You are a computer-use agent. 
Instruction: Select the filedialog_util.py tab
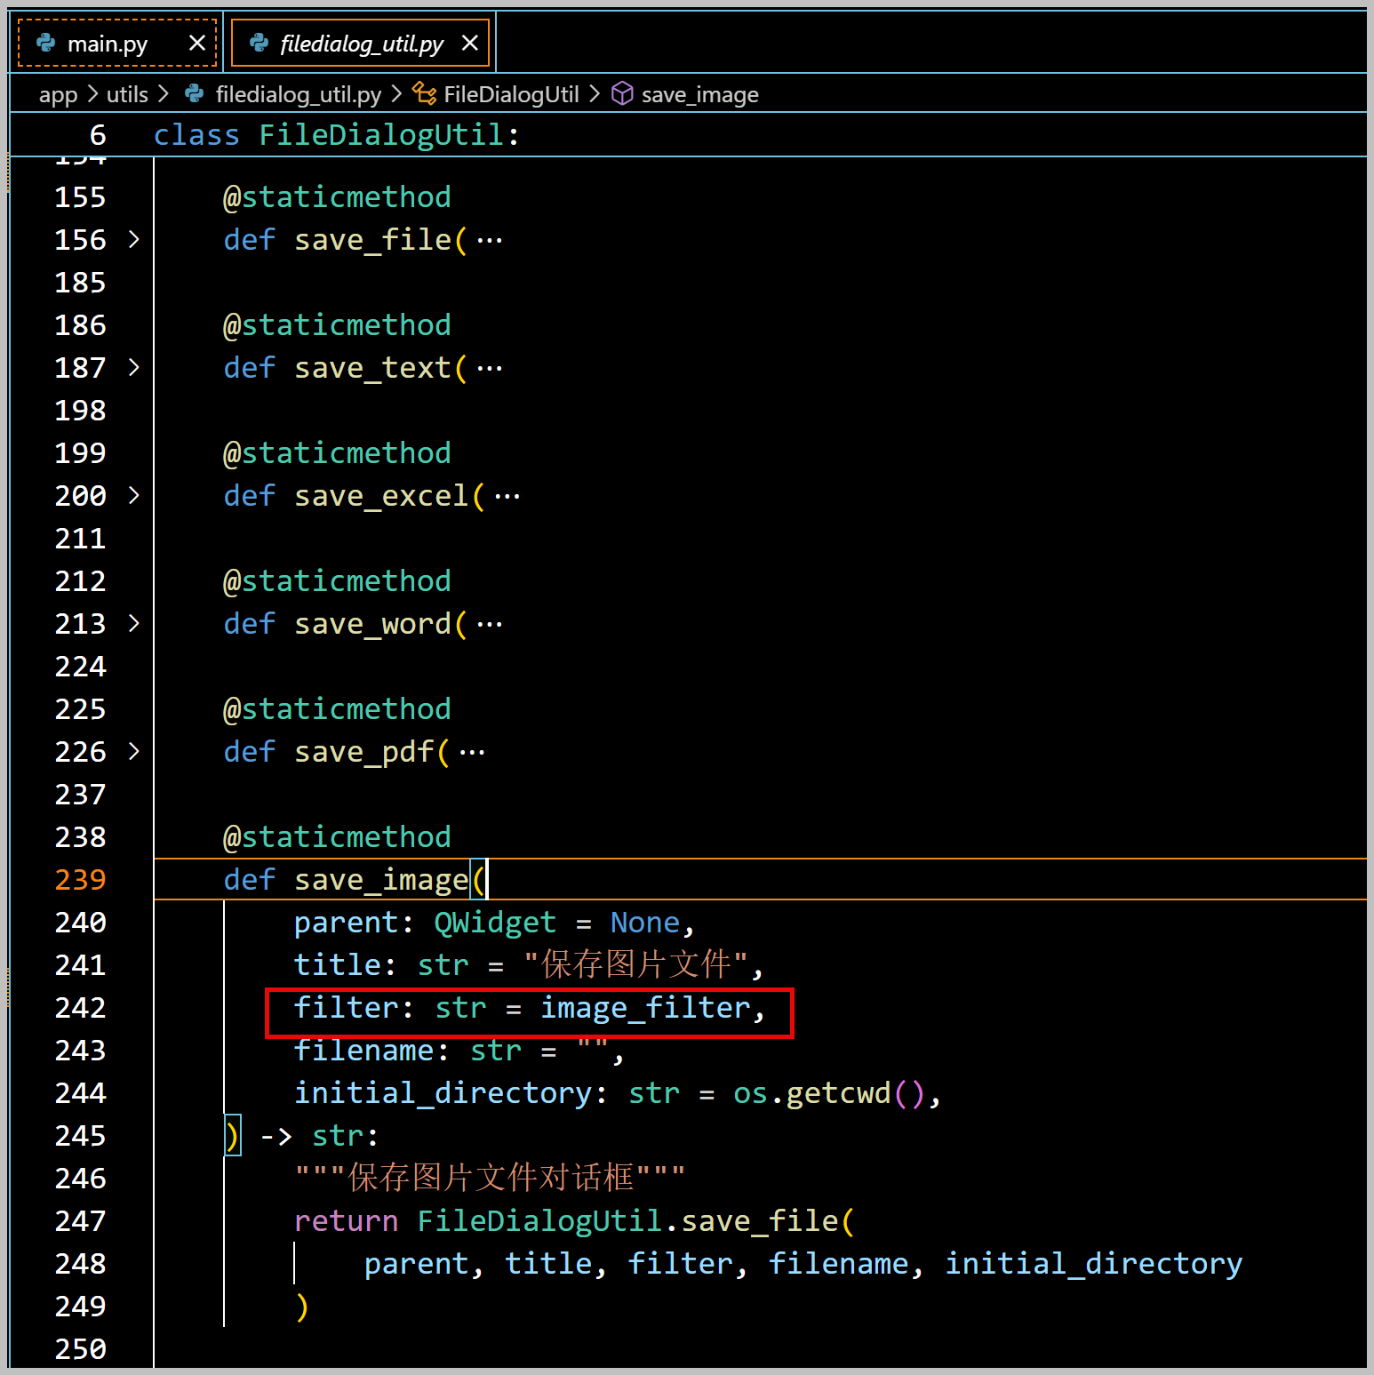pos(361,44)
